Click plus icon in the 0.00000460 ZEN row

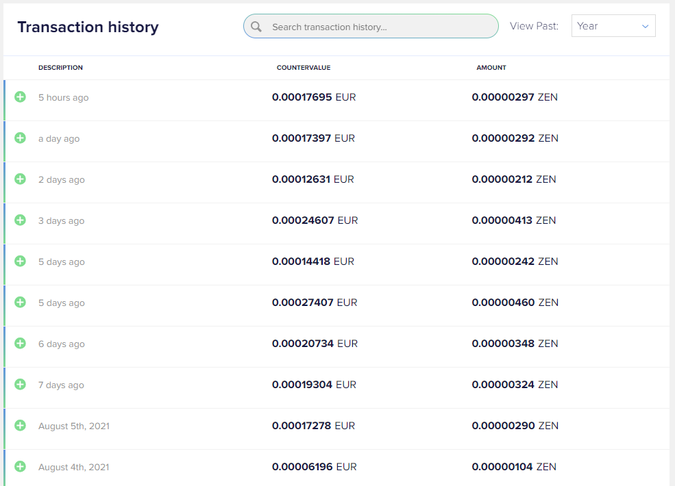pos(21,303)
